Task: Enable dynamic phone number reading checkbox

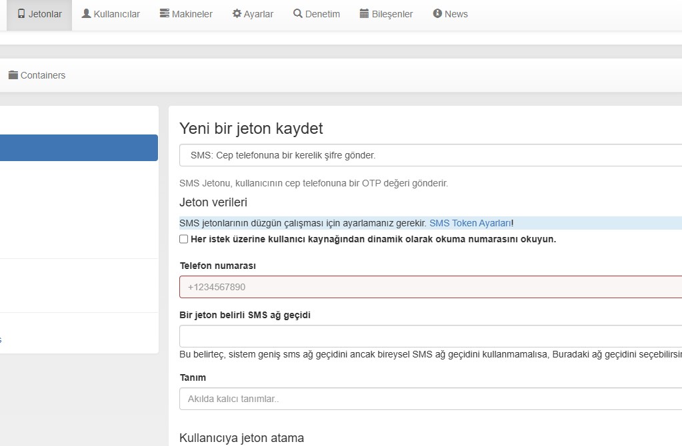Action: [184, 239]
